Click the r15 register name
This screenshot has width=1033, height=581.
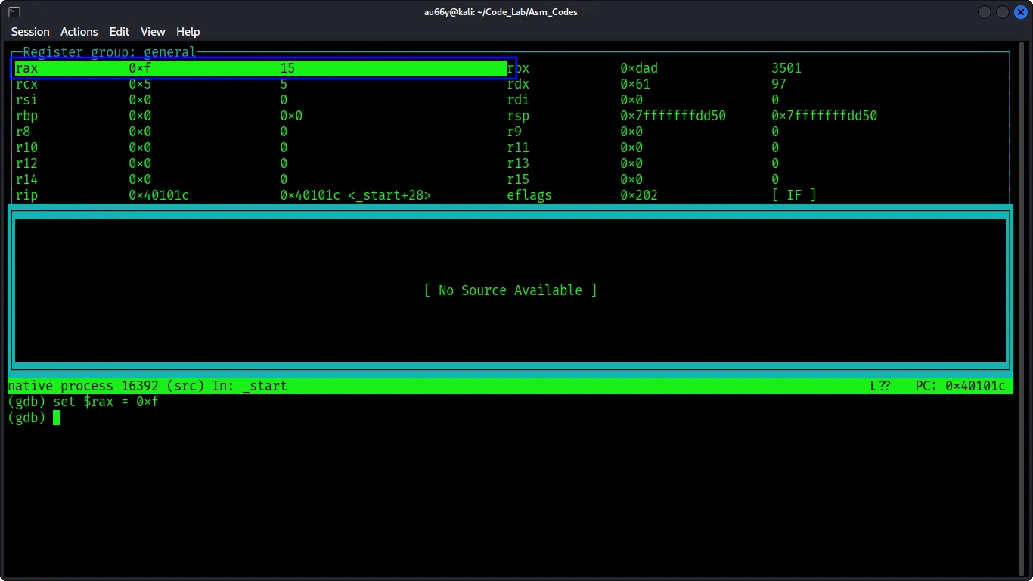pos(518,179)
